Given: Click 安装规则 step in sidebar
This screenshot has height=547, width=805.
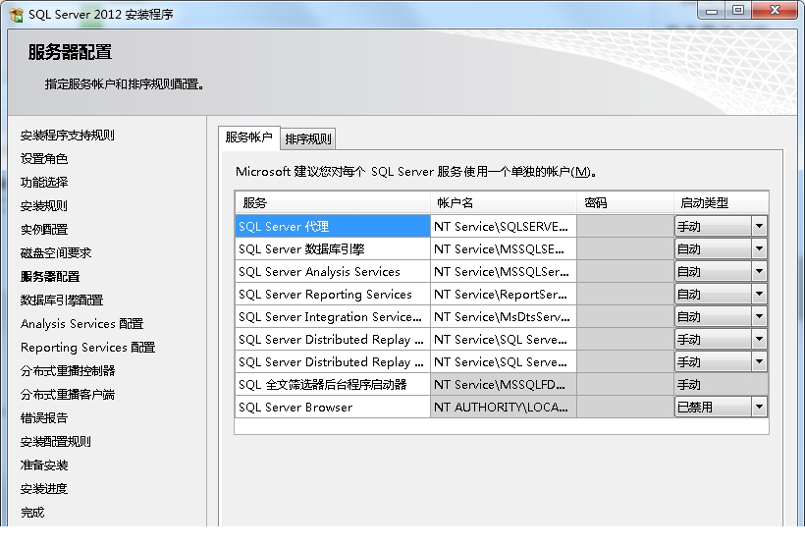Looking at the screenshot, I should tap(44, 206).
